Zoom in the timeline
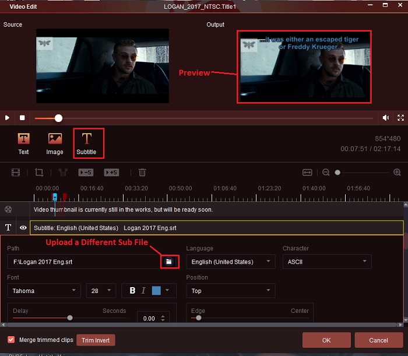The width and height of the screenshot is (408, 356). tap(397, 173)
